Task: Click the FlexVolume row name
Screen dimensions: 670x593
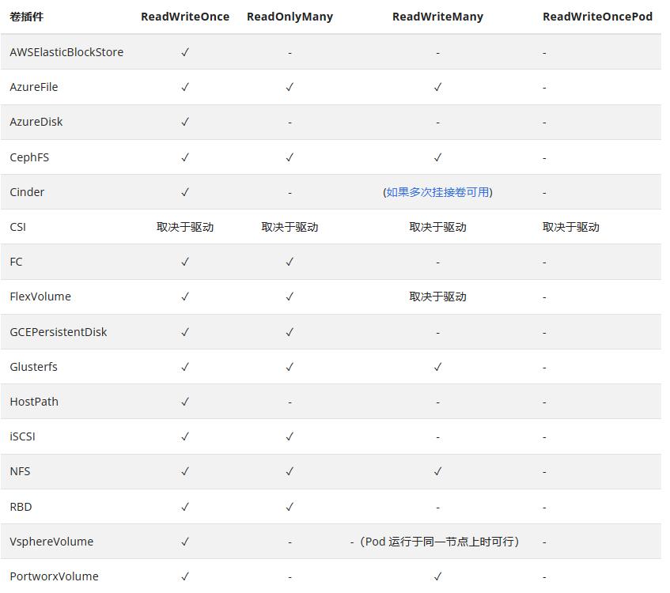Action: point(40,296)
